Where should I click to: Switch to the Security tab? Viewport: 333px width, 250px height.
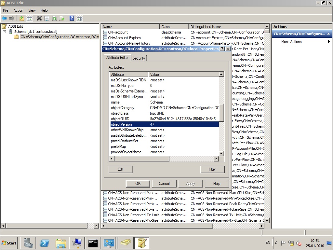click(x=139, y=58)
